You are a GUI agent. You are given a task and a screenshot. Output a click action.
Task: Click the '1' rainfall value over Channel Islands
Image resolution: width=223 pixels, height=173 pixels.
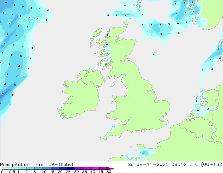coord(147,154)
